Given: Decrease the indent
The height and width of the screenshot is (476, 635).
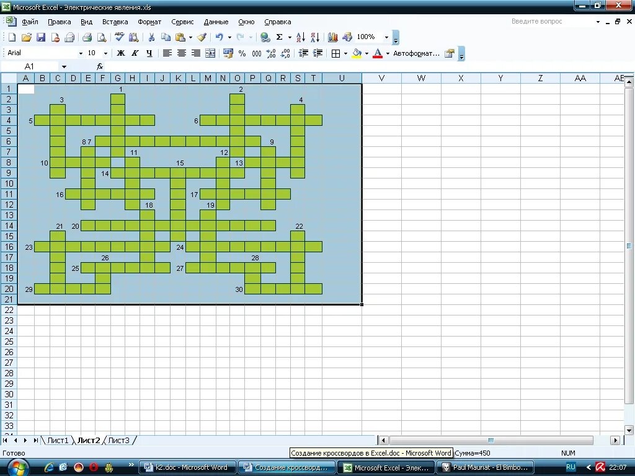Looking at the screenshot, I should [x=303, y=53].
